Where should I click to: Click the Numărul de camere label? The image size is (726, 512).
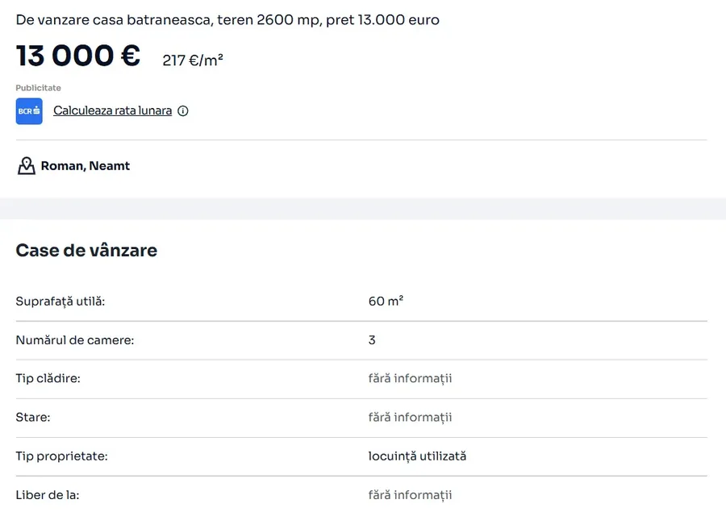pyautogui.click(x=75, y=340)
